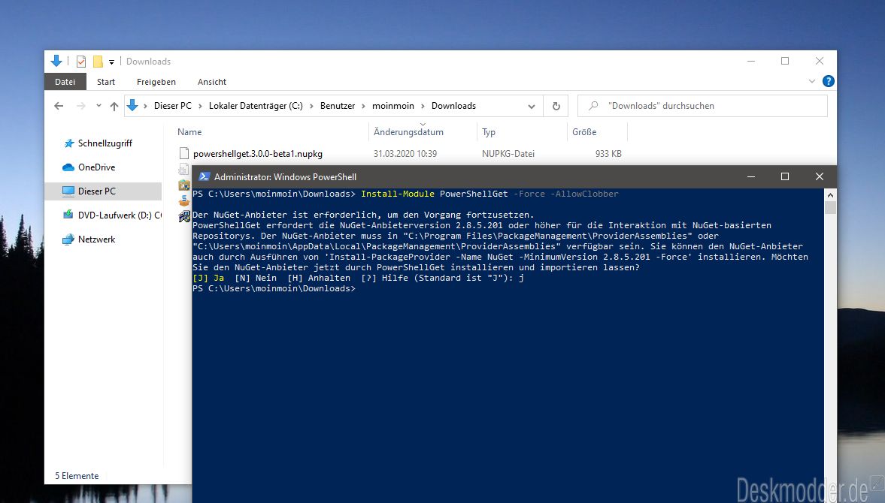Click the PowerShell scrollbar up arrow

(x=829, y=195)
